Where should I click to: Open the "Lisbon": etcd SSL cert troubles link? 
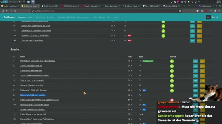[x=33, y=95]
